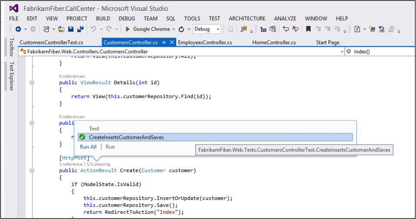This screenshot has height=219, width=416.
Task: Click the Comment selection icon
Action: (286, 29)
